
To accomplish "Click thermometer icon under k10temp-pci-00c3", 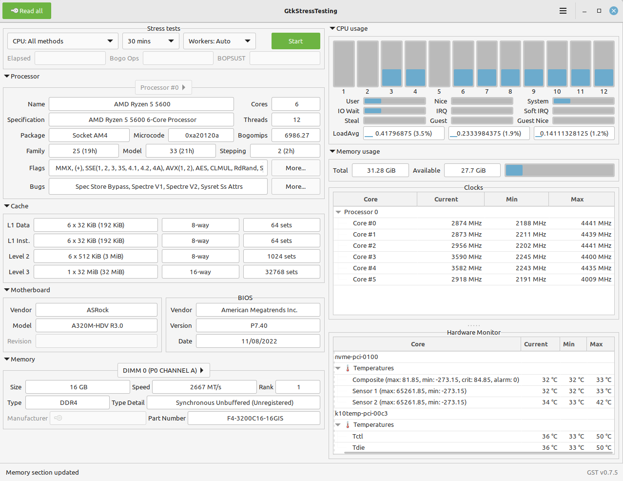I will pos(348,425).
